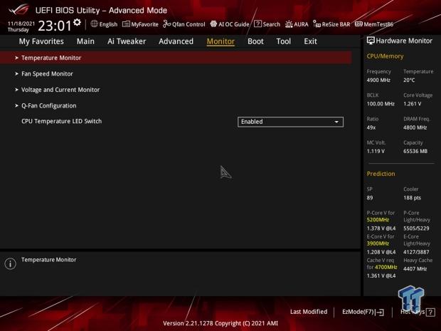The width and height of the screenshot is (441, 331).
Task: Click the 5200MHz P-Core highlighted value
Action: (378, 220)
